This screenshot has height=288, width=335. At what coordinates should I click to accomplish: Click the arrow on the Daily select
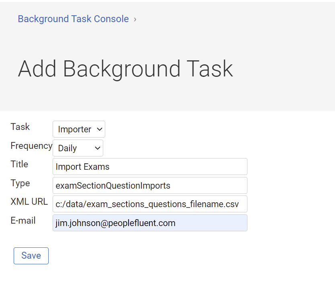tap(98, 148)
